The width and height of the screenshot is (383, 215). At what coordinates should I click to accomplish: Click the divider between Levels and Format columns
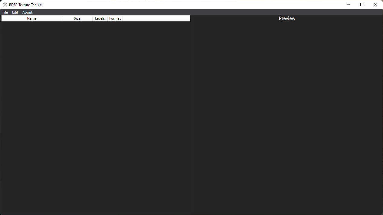(x=107, y=18)
